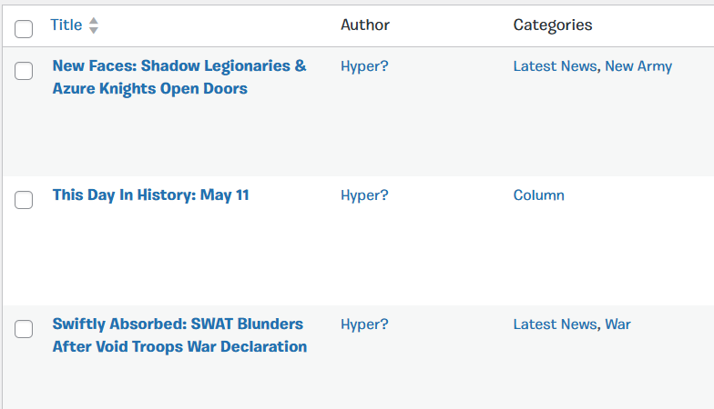Click author Hyper? on New Faces row

[x=364, y=66]
